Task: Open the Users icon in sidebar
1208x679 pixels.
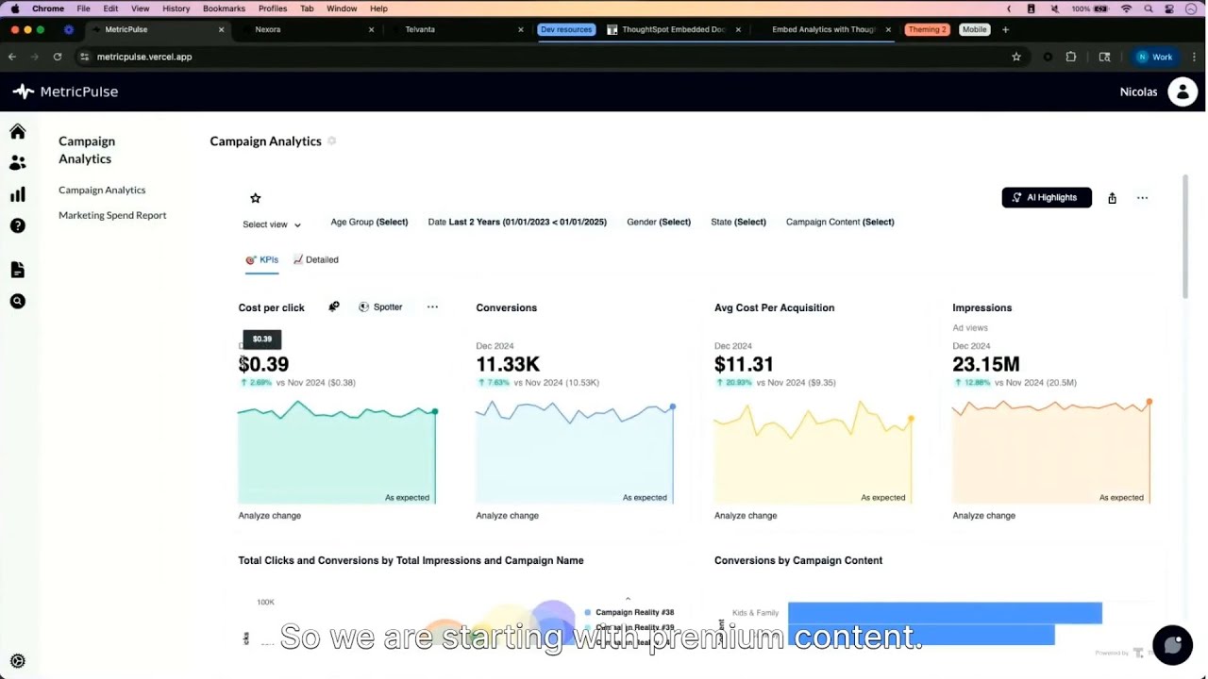Action: [17, 163]
